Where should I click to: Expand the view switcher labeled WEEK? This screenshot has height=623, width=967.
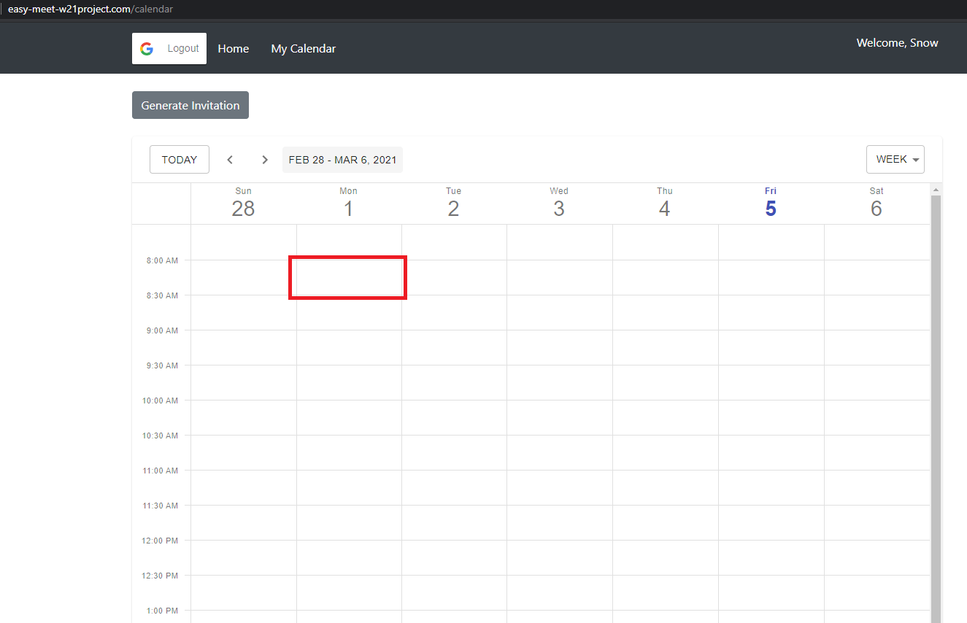click(x=895, y=159)
